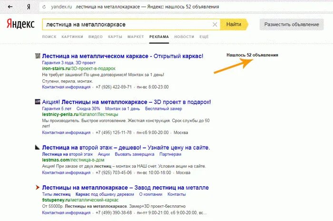
Task: Click the browser back arrow
Action: click(x=10, y=7)
